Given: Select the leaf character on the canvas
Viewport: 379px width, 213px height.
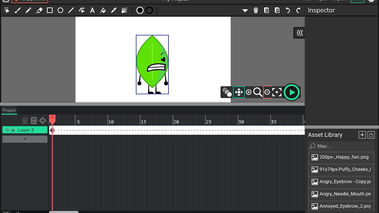Looking at the screenshot, I should [x=152, y=64].
